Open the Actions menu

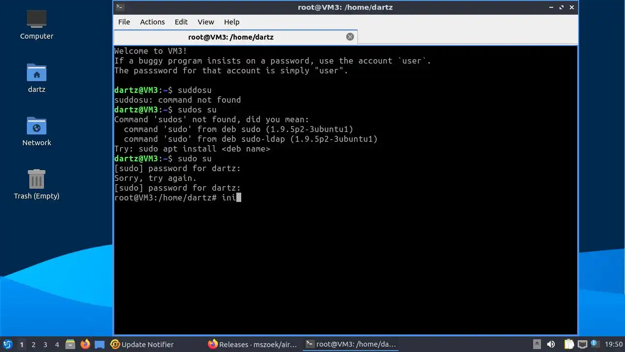[x=152, y=22]
